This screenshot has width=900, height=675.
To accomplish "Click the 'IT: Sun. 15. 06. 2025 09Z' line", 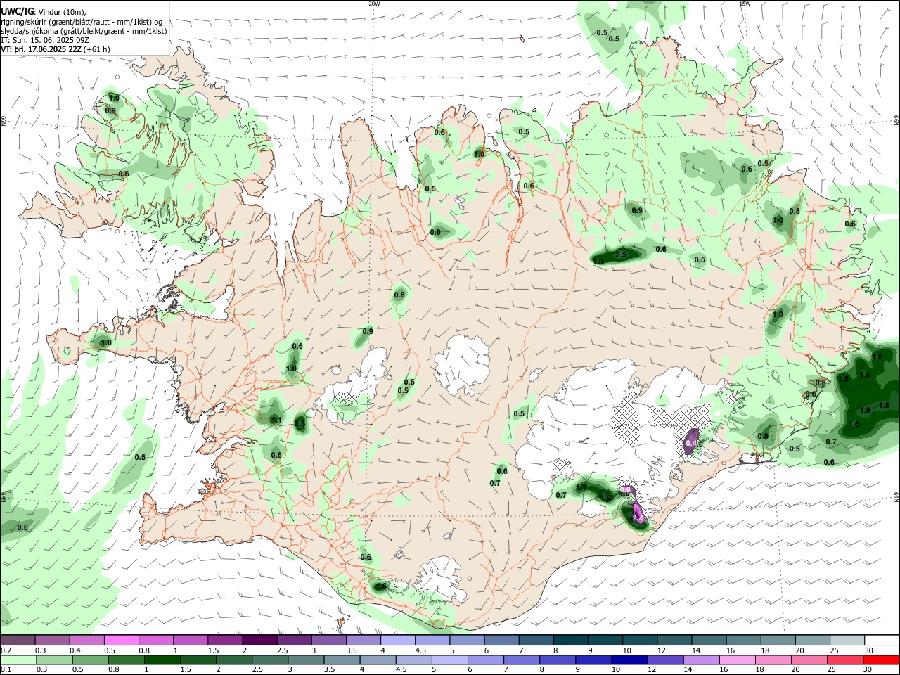I will [45, 40].
